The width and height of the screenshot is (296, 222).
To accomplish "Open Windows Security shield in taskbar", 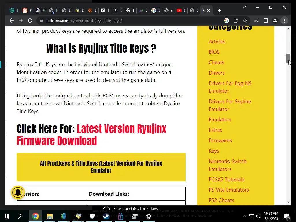I will 92,216.
